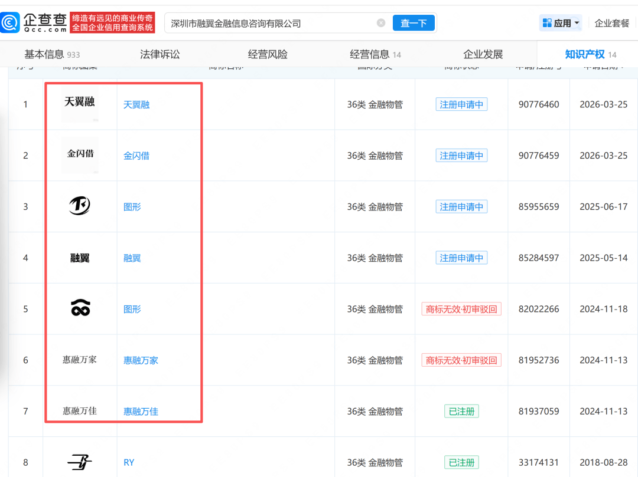This screenshot has width=638, height=477.
Task: Open the bold 融翼 trademark image
Action: 80,258
